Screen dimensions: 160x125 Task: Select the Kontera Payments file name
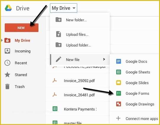point(80,109)
